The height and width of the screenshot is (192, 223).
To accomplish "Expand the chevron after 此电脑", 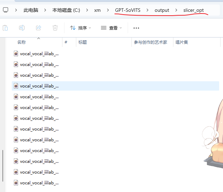I will click(x=45, y=10).
